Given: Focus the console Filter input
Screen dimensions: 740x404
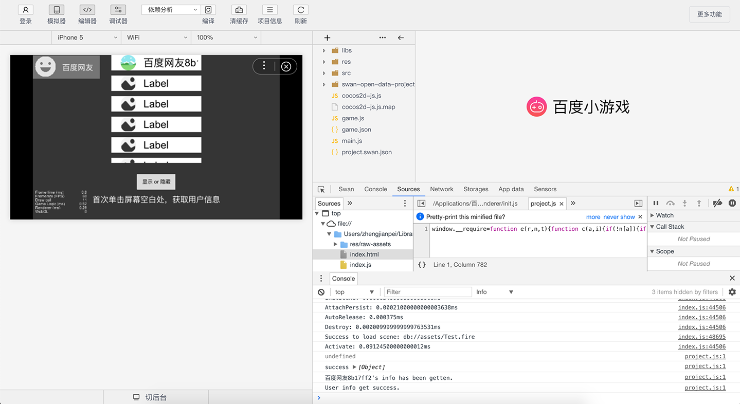Looking at the screenshot, I should pyautogui.click(x=427, y=292).
